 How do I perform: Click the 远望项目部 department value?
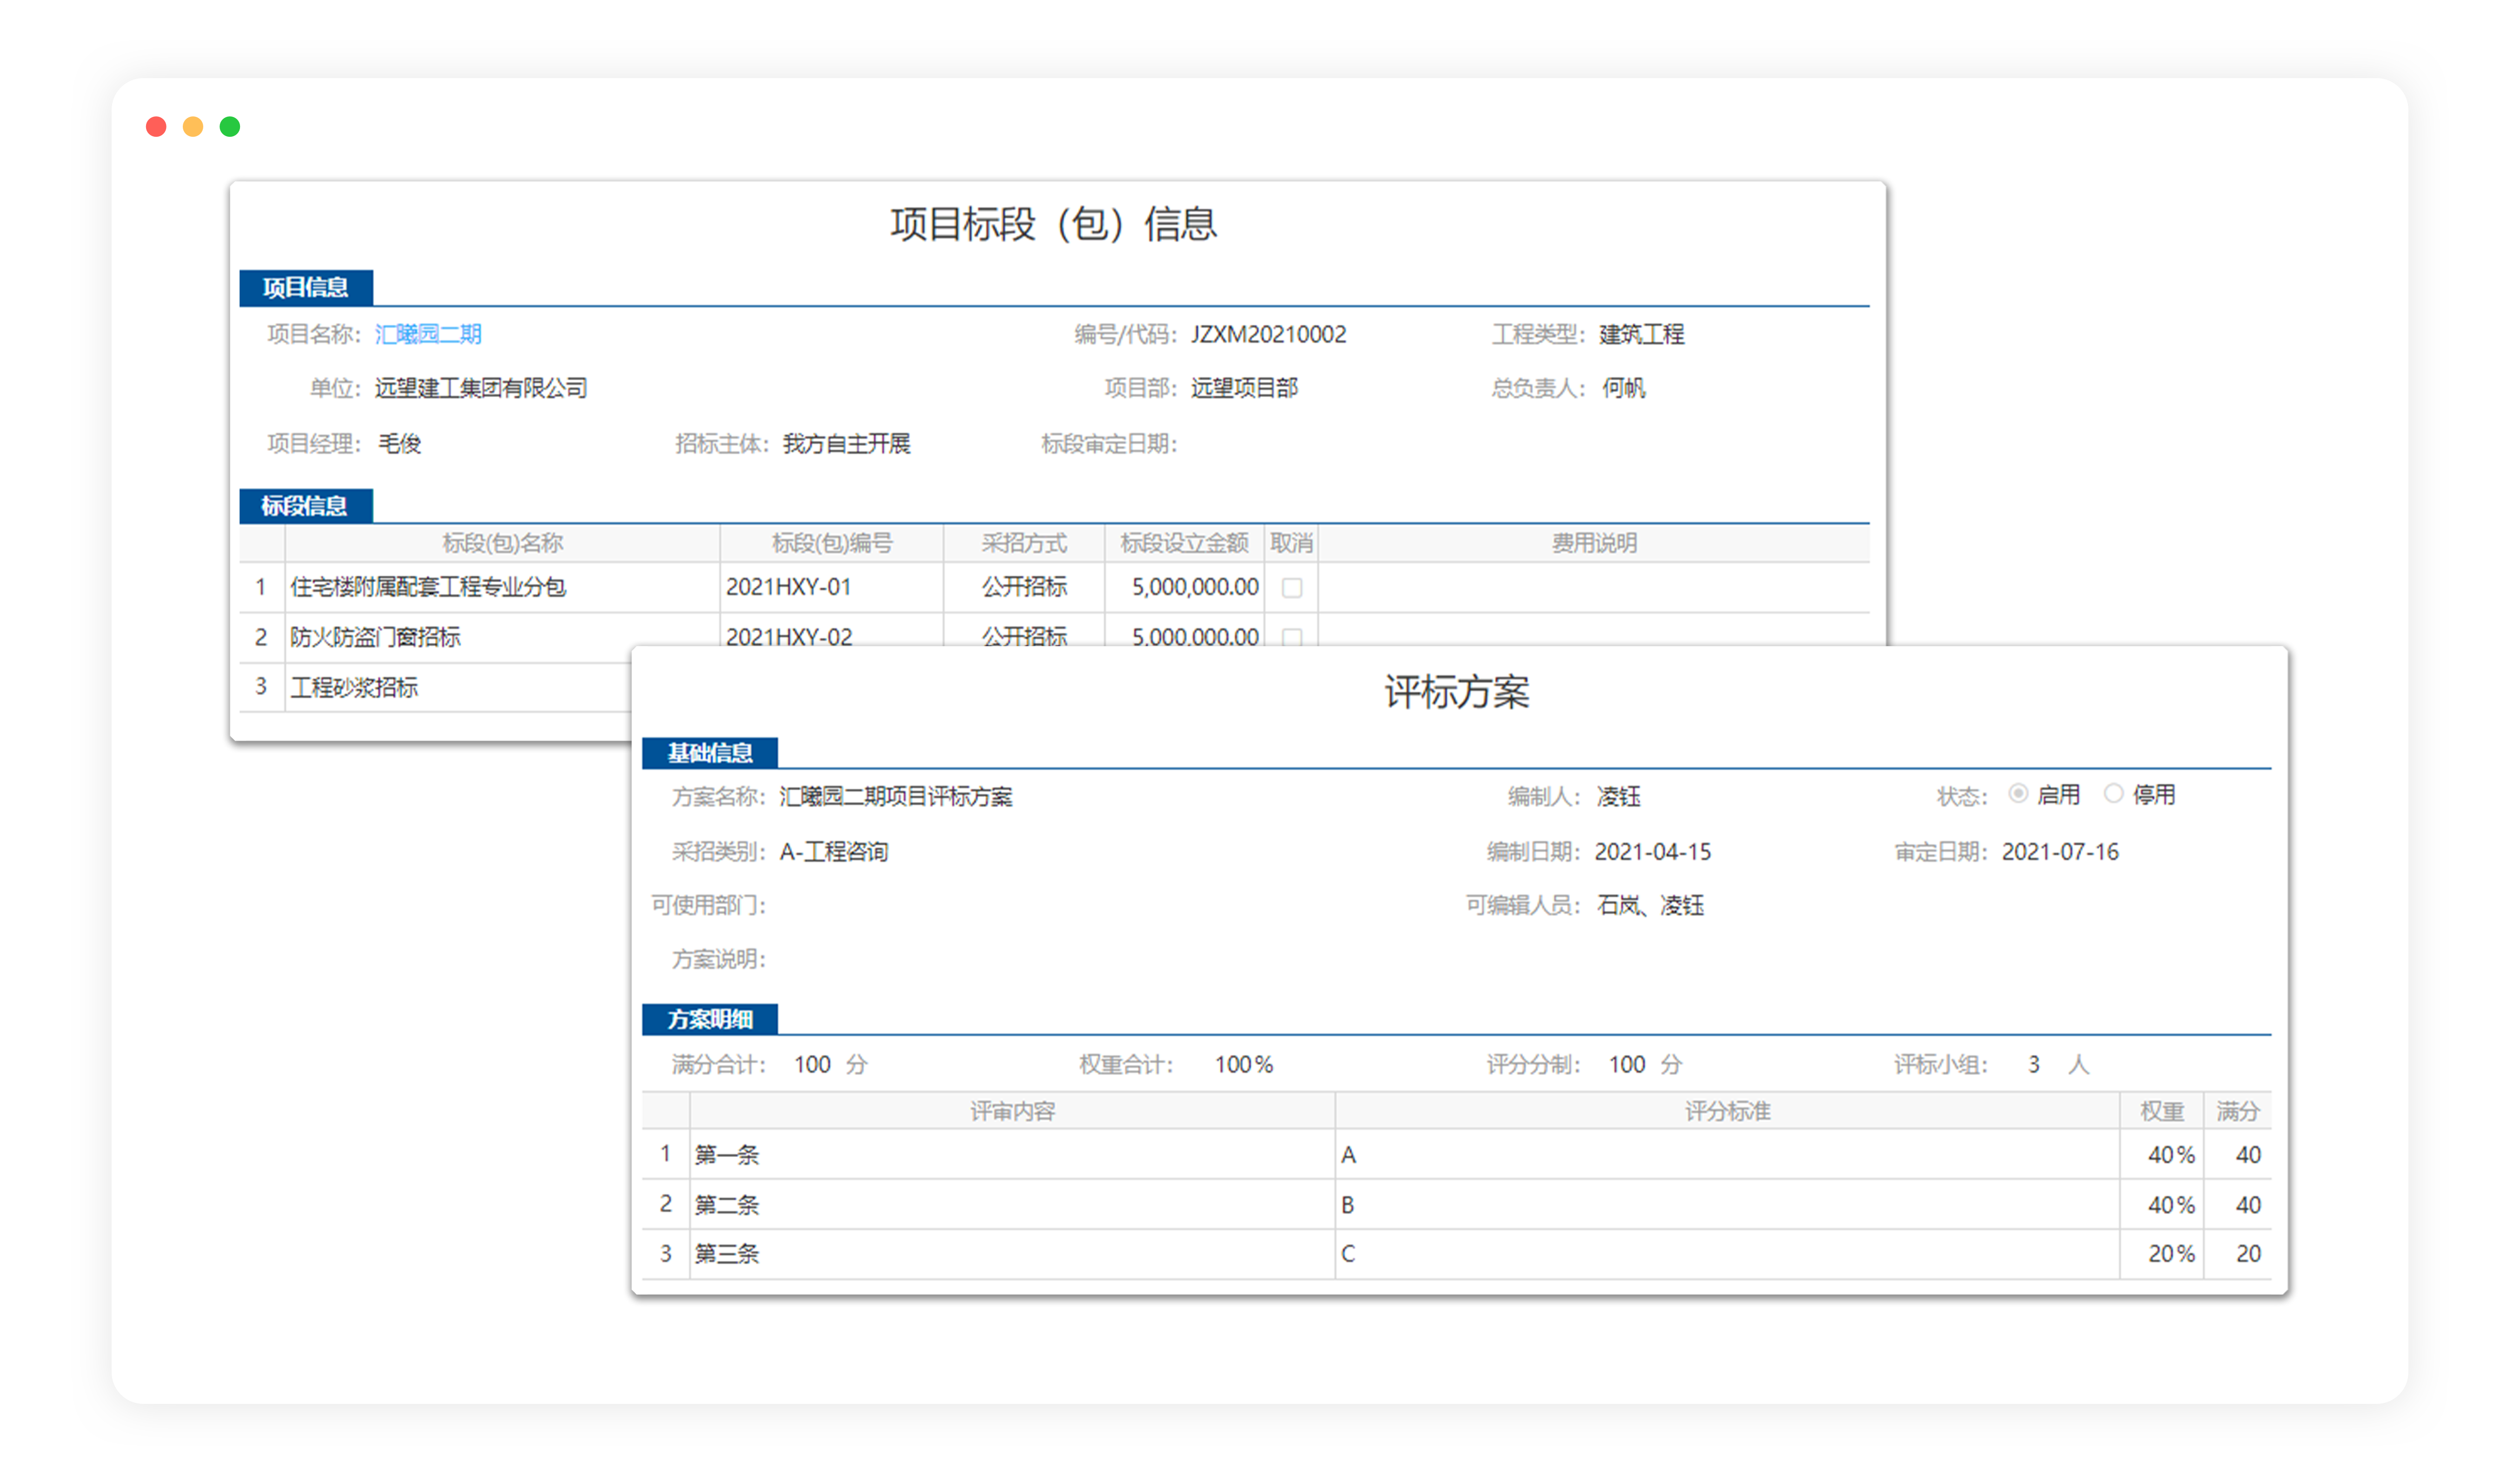(x=1245, y=388)
